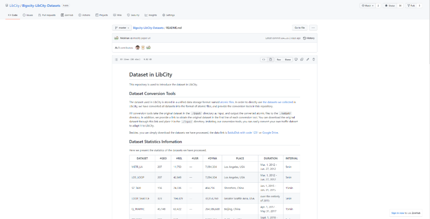This screenshot has height=219, width=430.
Task: Click the pencil edit file icon
Action: click(x=307, y=59)
